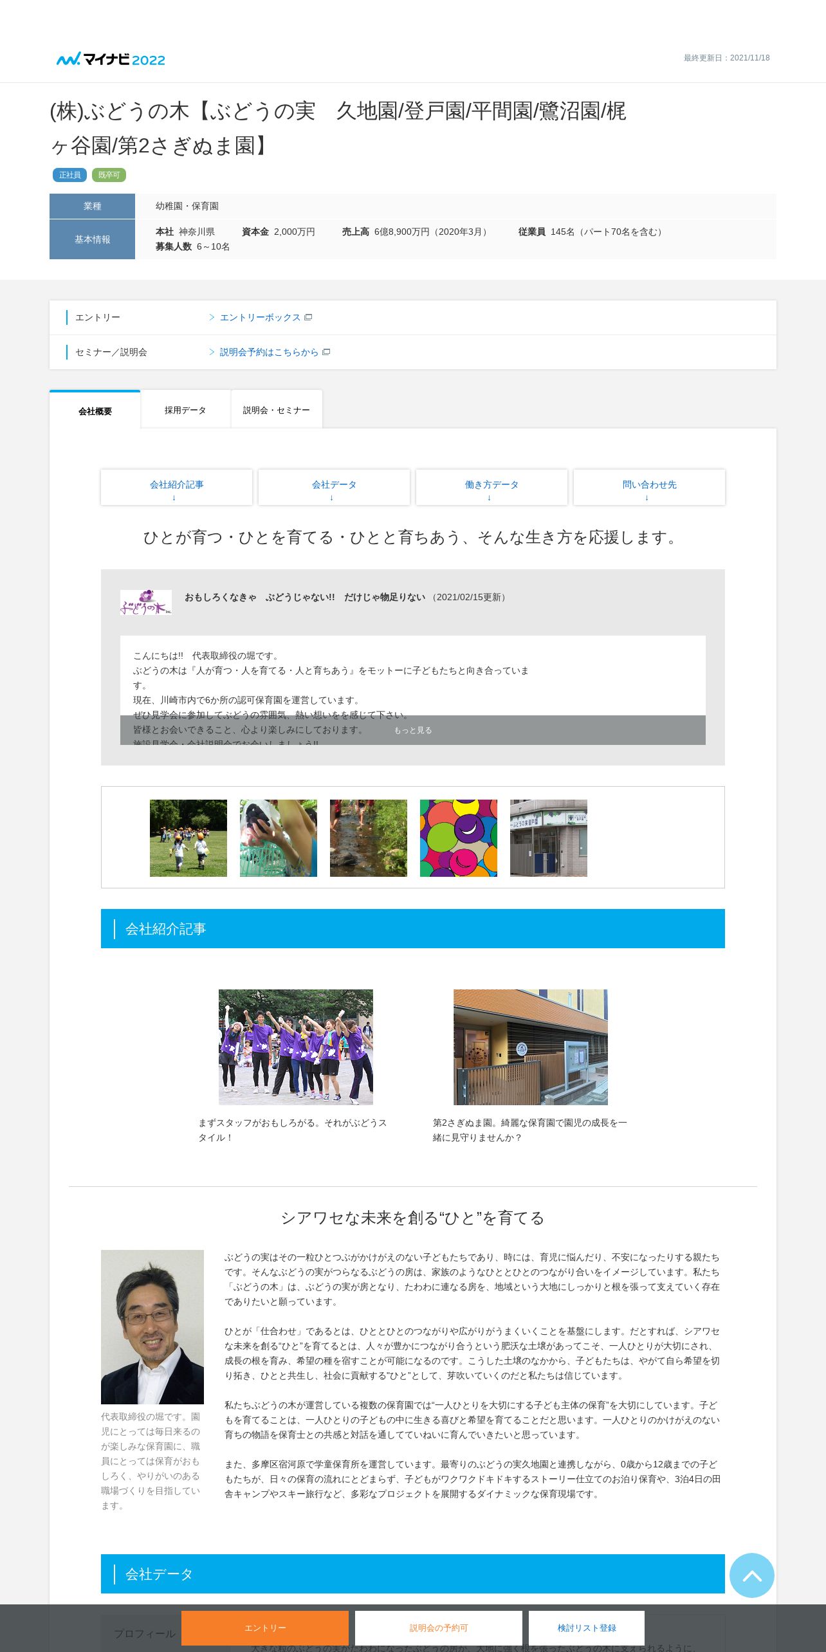Click the scroll-to-top arrow button
The image size is (826, 1652).
click(x=751, y=1575)
